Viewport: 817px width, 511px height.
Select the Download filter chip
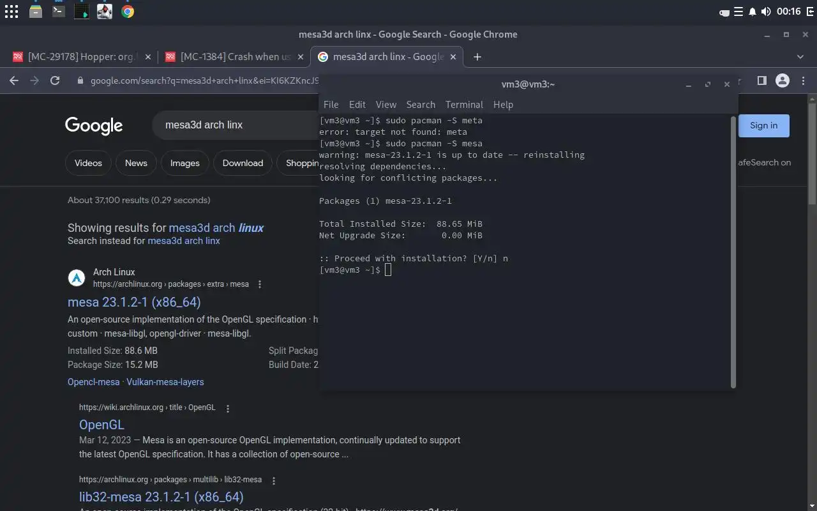[x=243, y=163]
